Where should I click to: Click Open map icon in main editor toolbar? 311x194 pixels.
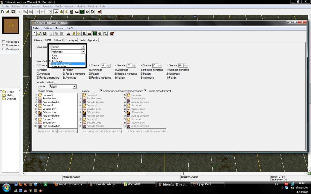pyautogui.click(x=8, y=12)
